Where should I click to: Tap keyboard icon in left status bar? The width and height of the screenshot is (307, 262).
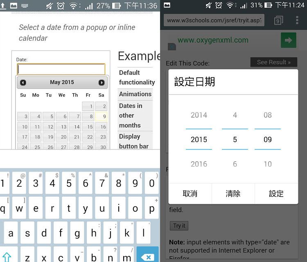pyautogui.click(x=25, y=6)
